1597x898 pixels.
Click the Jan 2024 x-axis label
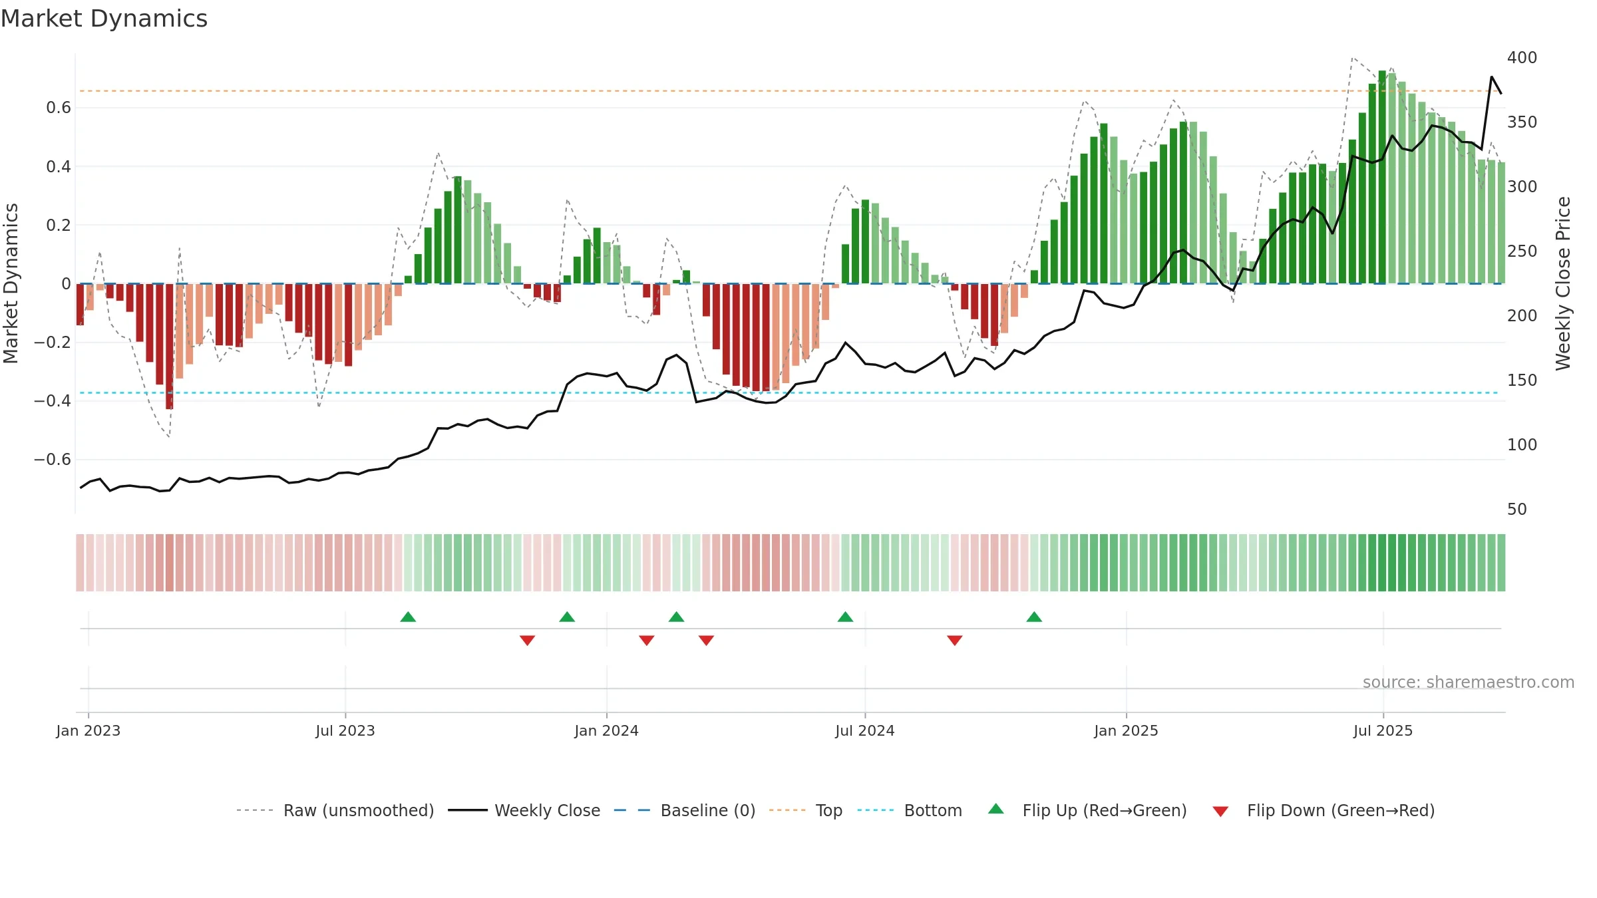point(606,730)
